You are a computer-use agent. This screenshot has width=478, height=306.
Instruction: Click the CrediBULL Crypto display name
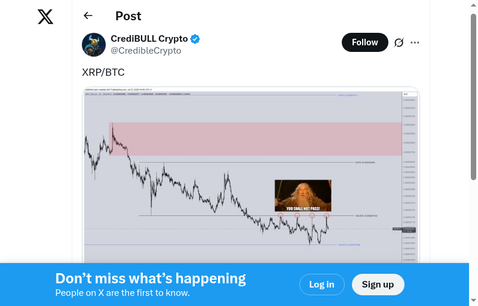tap(149, 39)
